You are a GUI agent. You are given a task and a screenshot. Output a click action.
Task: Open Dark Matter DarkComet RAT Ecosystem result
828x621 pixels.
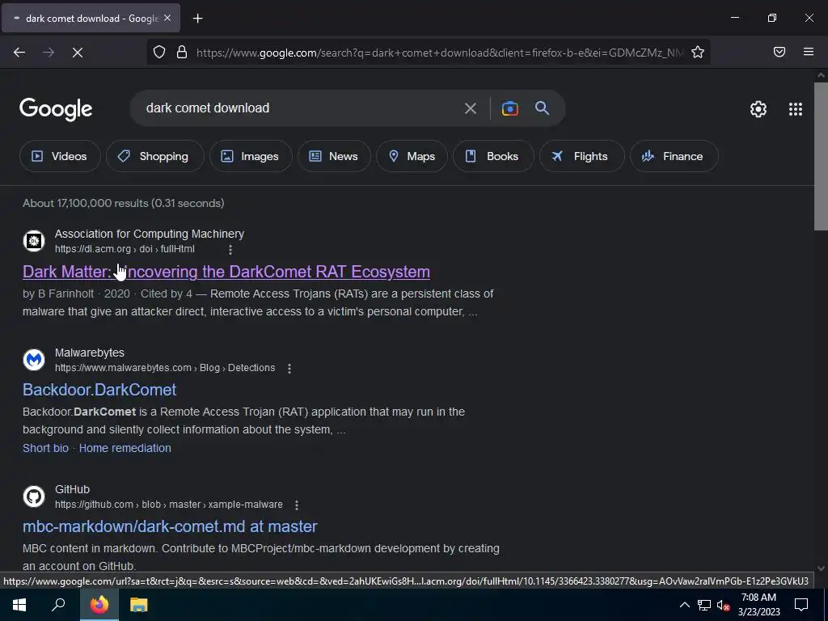point(226,272)
